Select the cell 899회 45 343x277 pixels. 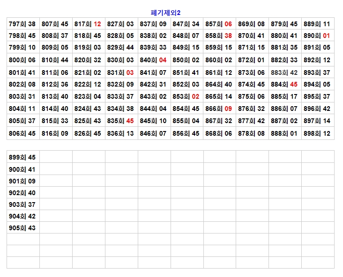tap(22, 157)
